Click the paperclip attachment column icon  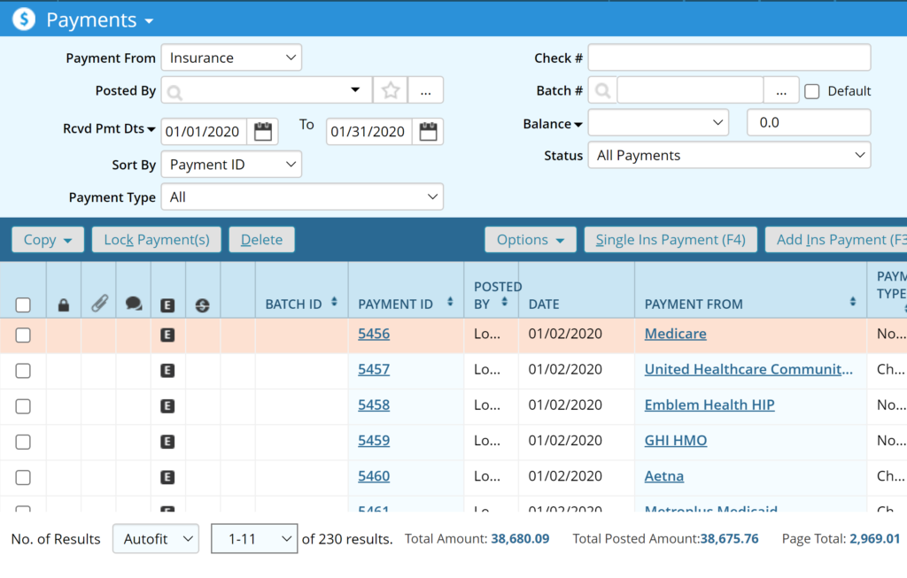(98, 304)
